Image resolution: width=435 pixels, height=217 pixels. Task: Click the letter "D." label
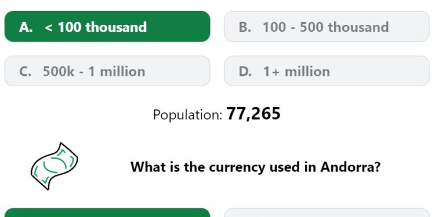tap(245, 72)
